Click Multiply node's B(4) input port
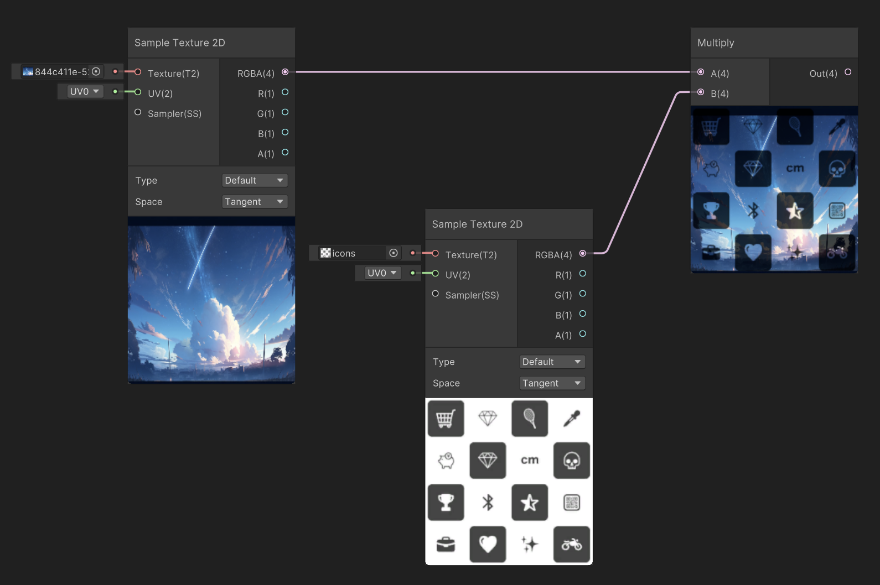The height and width of the screenshot is (585, 880). (701, 92)
